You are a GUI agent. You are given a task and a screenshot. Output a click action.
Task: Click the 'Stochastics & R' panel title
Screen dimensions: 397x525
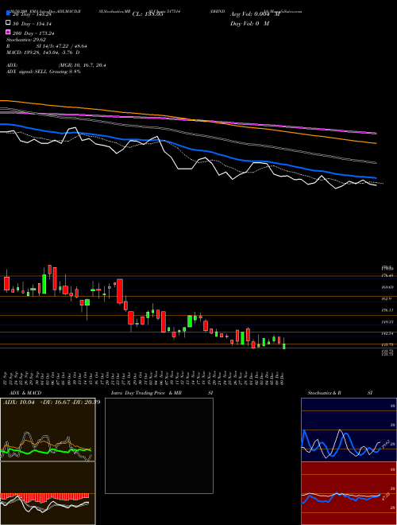click(324, 393)
